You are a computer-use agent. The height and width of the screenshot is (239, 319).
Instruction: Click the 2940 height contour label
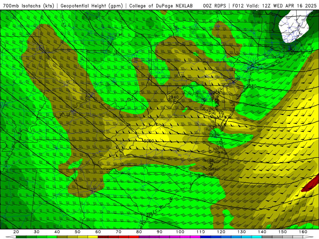173,97
